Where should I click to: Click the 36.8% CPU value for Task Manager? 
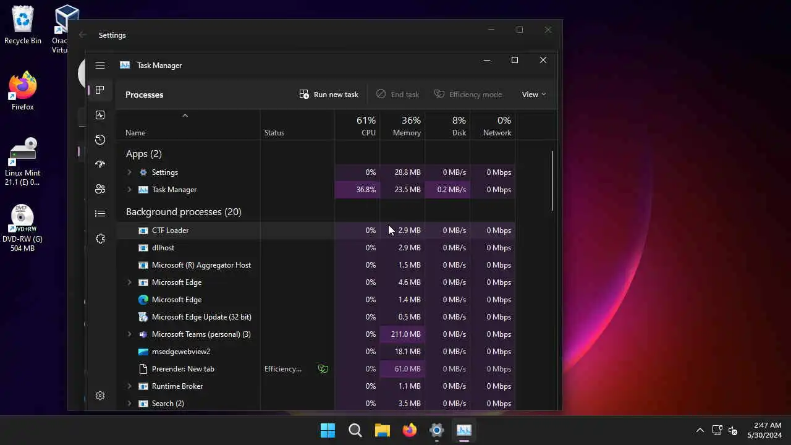click(x=366, y=190)
